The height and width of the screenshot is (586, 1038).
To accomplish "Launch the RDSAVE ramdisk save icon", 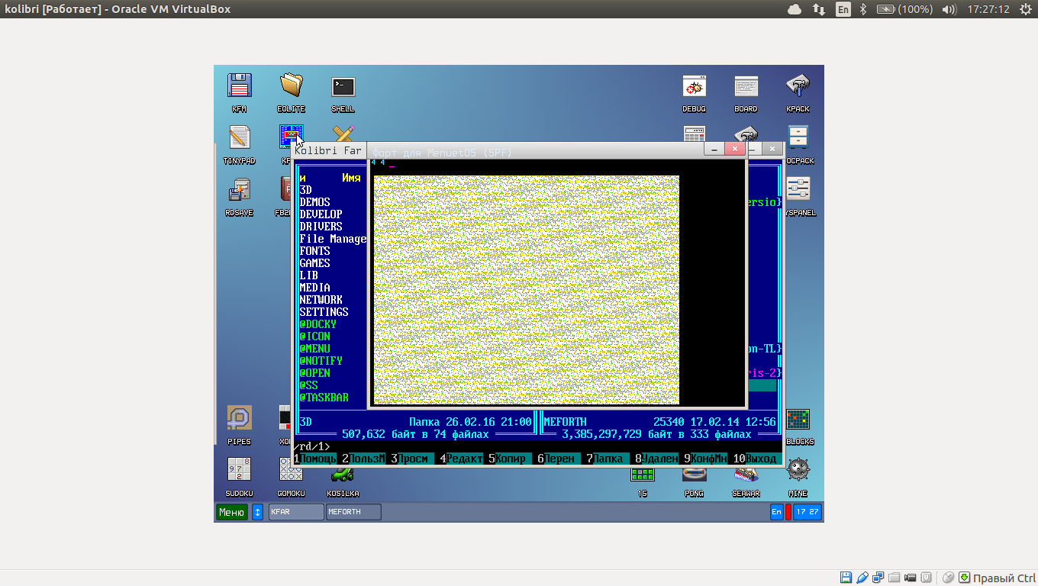I will [240, 190].
